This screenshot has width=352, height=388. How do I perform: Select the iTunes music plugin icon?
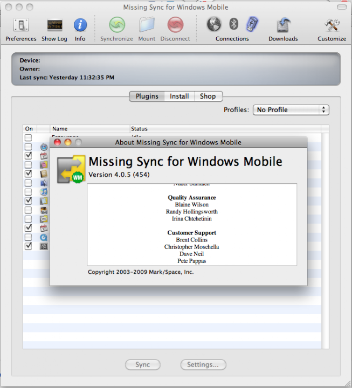[44, 192]
